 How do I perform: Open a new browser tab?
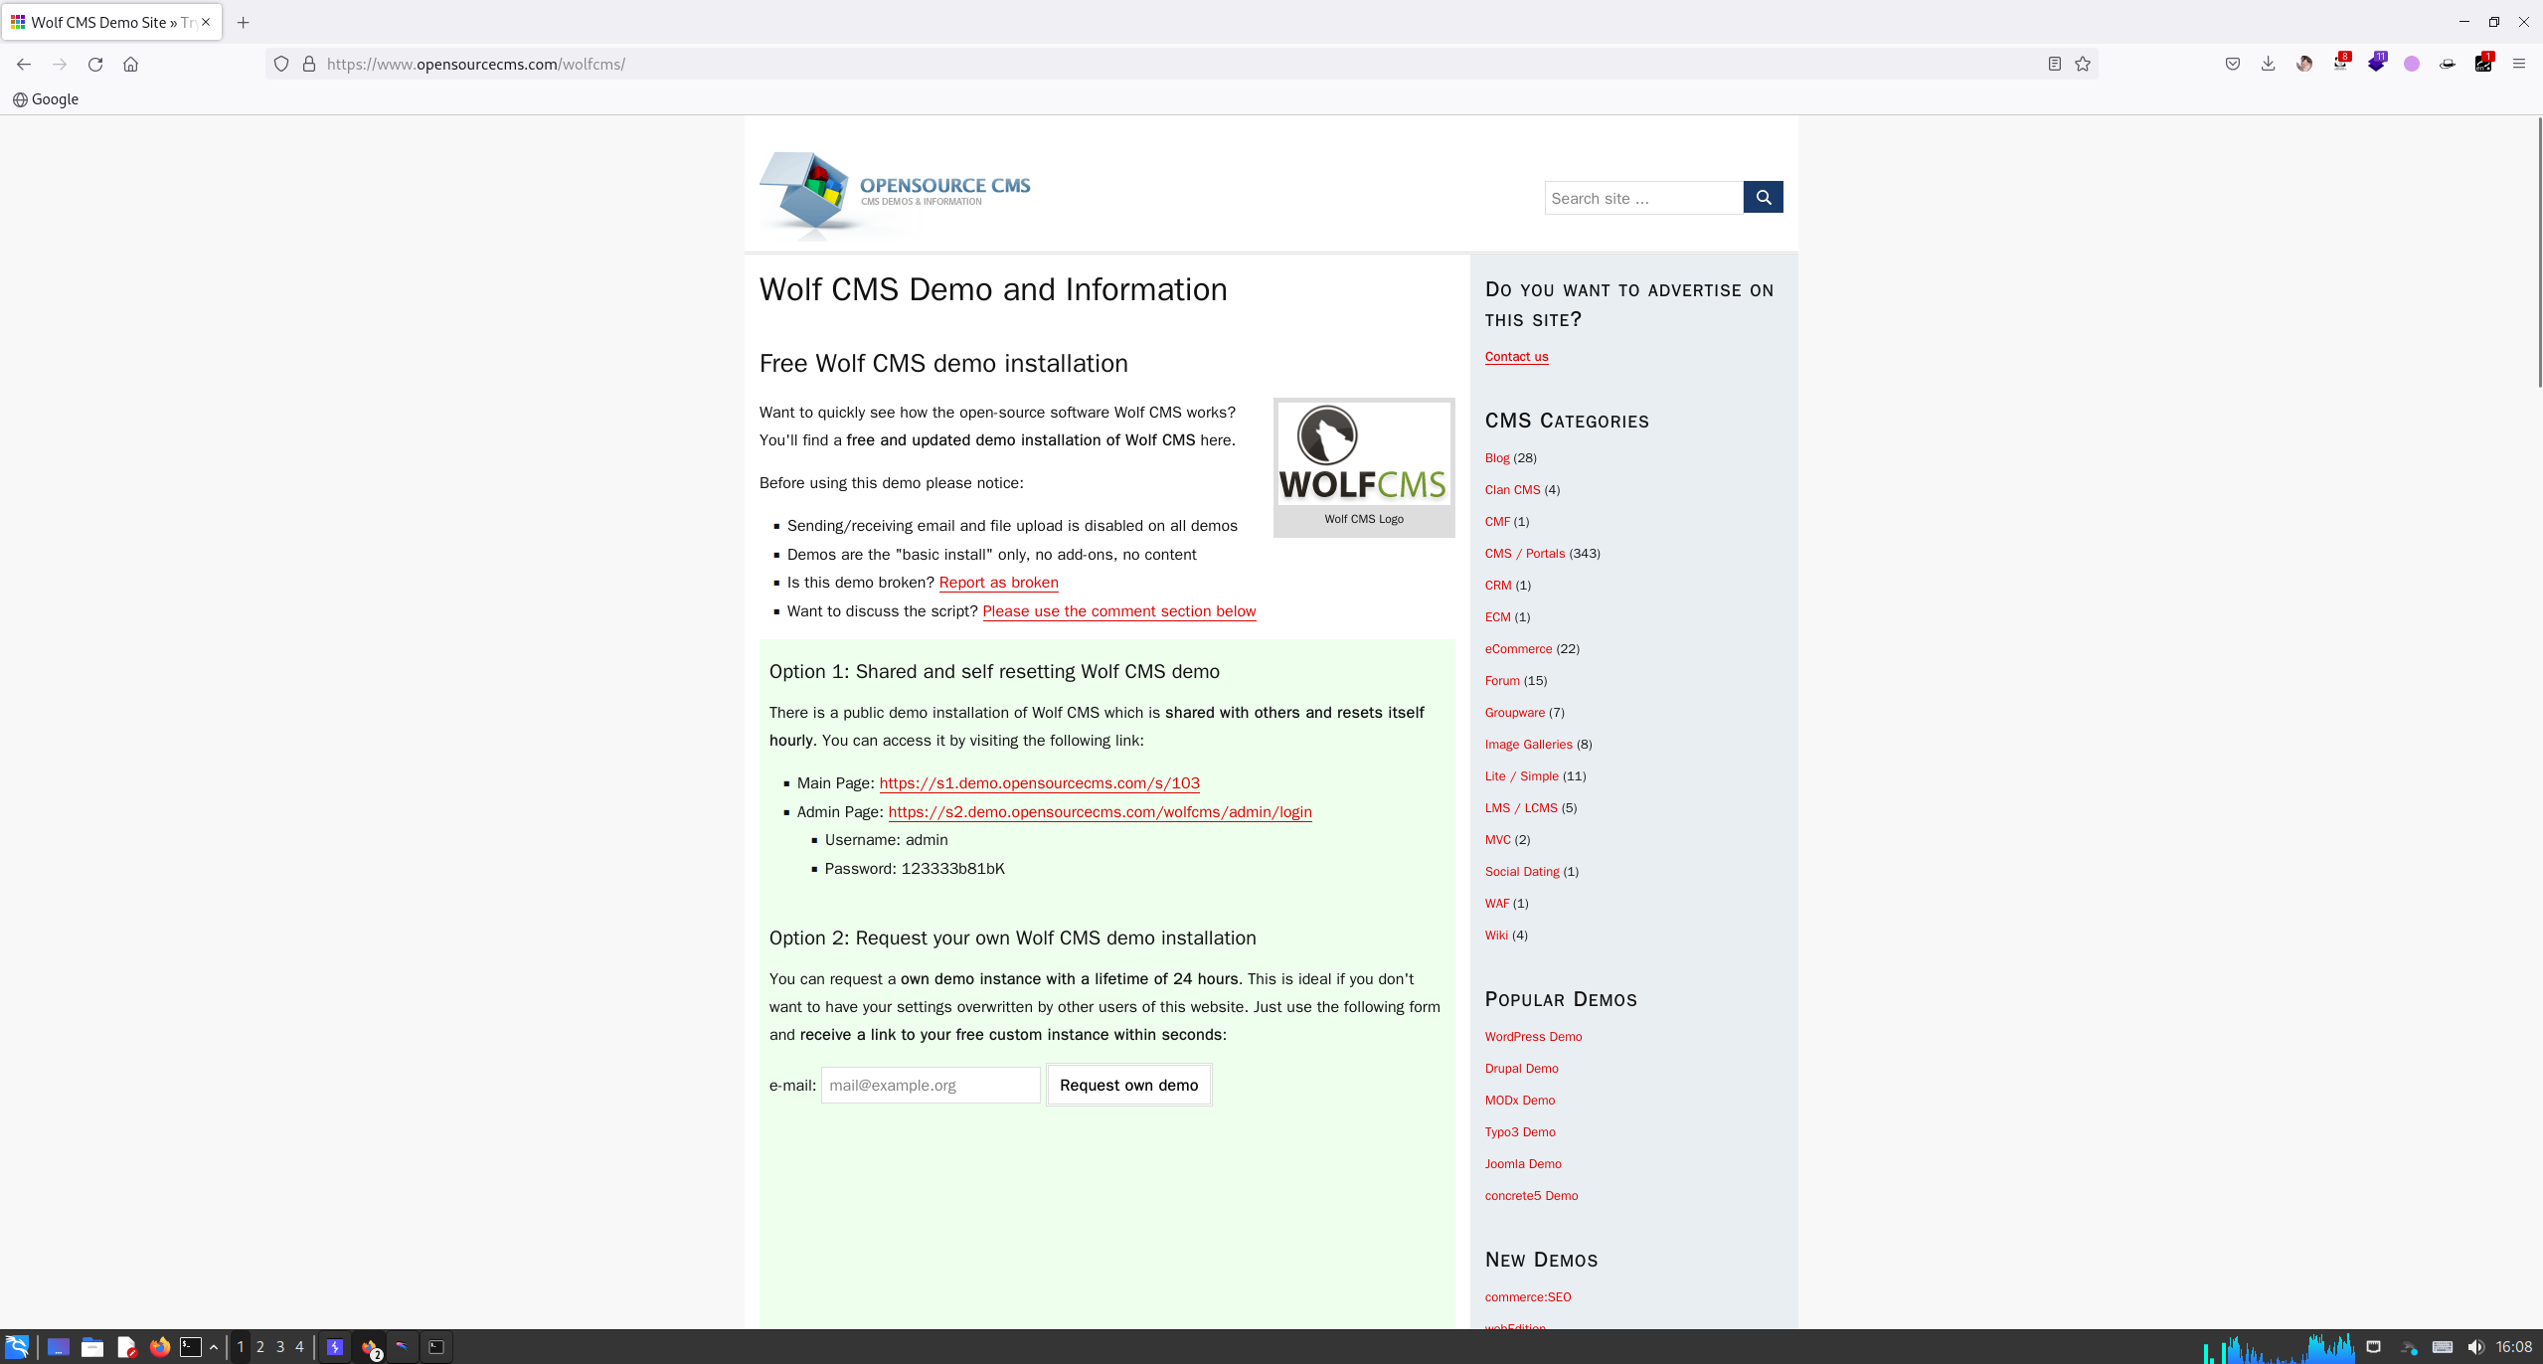[x=243, y=22]
